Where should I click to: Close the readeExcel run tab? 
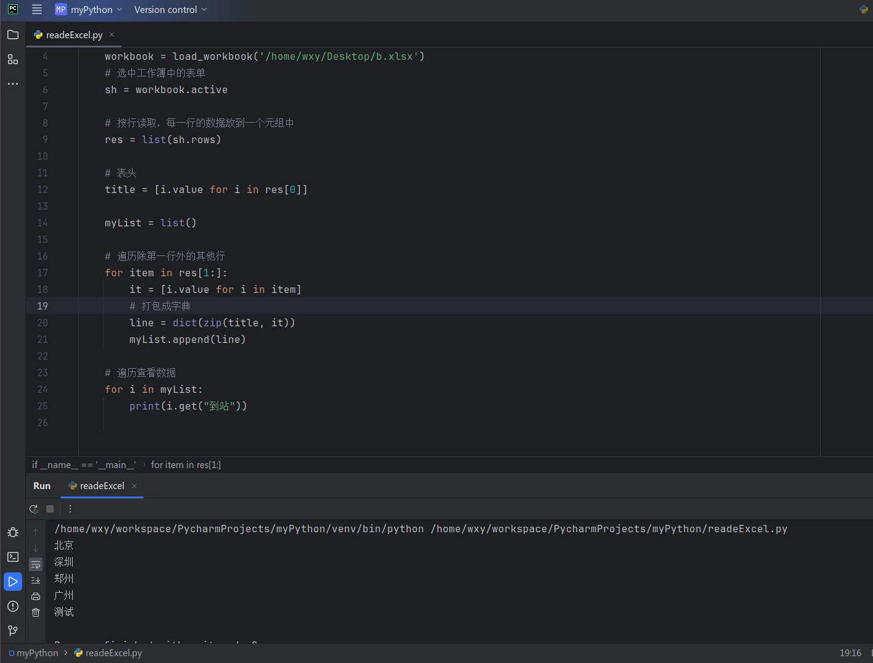[x=134, y=486]
